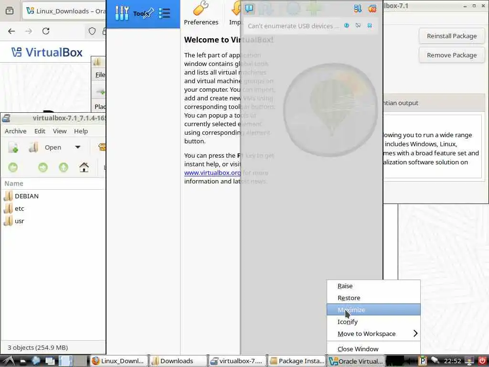
Task: Switch to Linux_Downl... taskbar window
Action: coord(118,361)
